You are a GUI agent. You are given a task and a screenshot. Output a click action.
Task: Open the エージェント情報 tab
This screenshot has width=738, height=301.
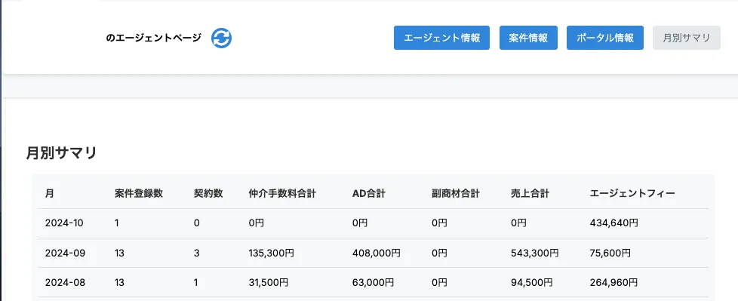pos(441,38)
